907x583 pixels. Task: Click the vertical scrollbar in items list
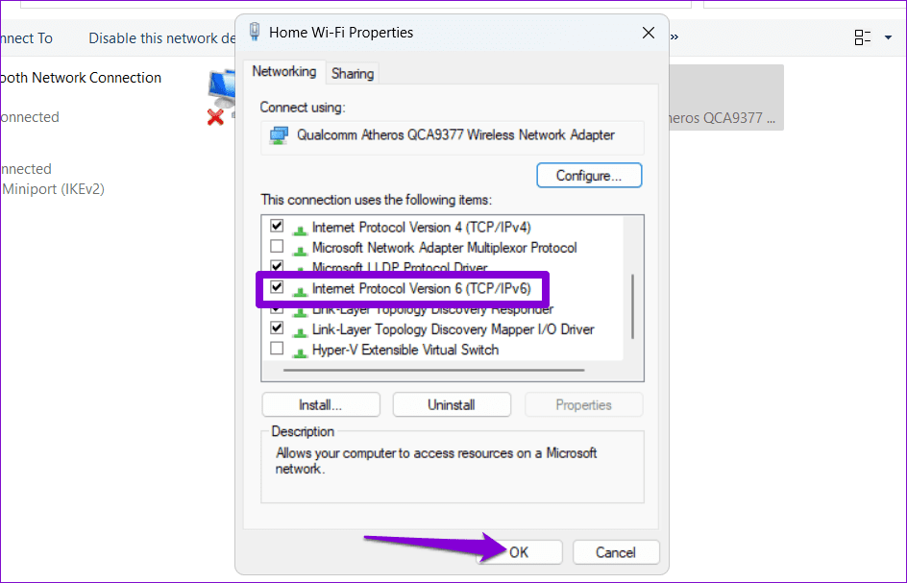pos(633,306)
